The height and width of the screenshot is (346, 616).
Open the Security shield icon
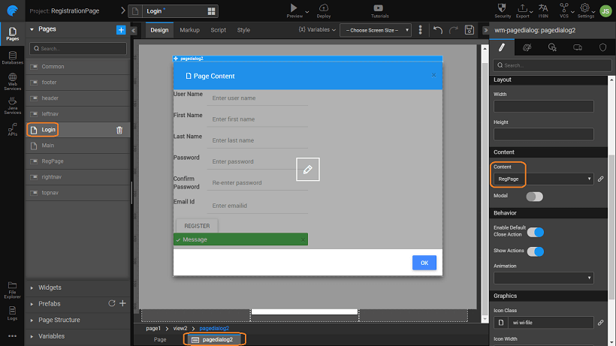[503, 8]
